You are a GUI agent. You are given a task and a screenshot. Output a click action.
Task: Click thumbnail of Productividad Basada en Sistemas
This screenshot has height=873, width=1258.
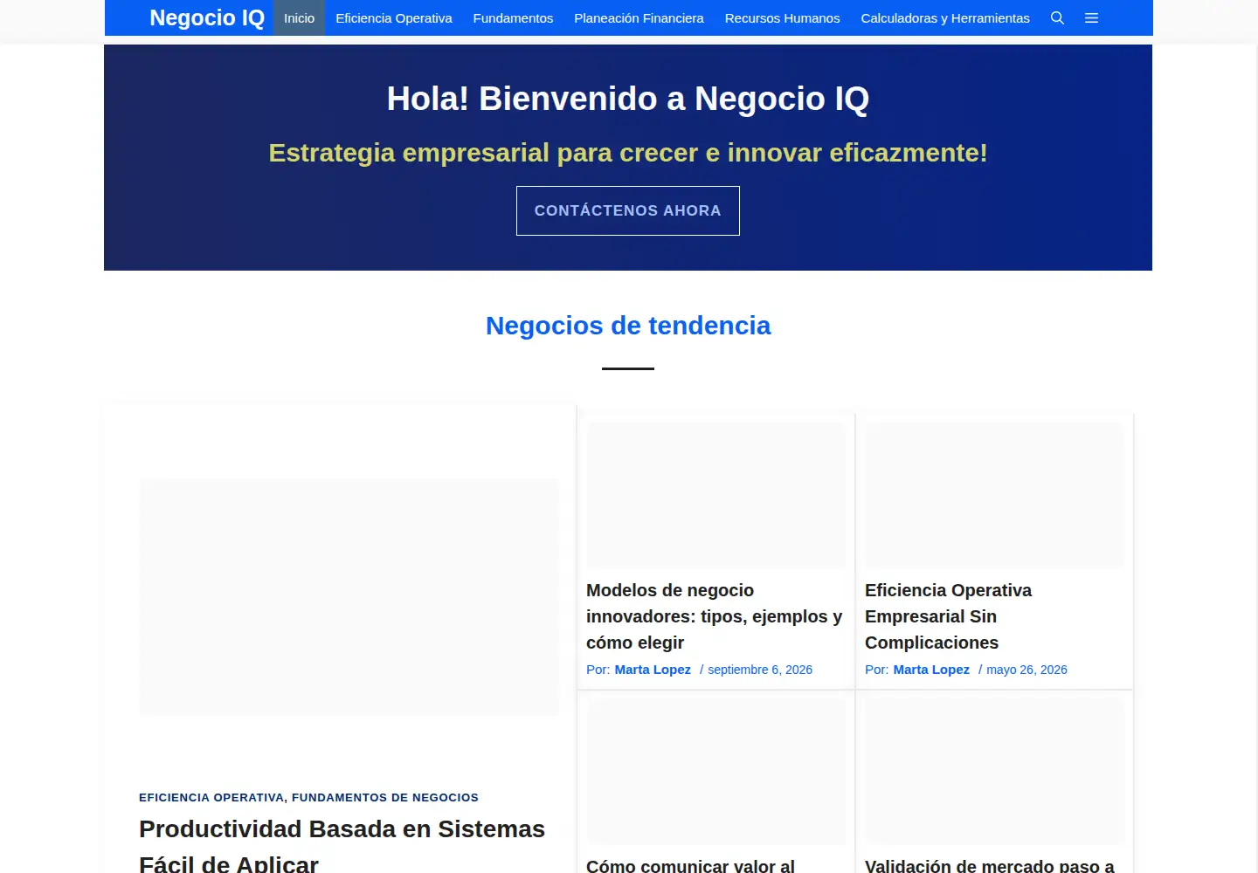(349, 597)
